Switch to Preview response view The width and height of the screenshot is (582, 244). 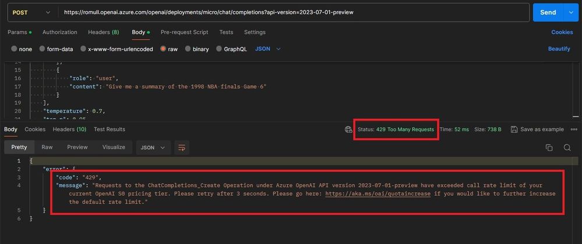[77, 147]
